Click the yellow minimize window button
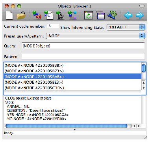150x143 pixels. tap(13, 6)
